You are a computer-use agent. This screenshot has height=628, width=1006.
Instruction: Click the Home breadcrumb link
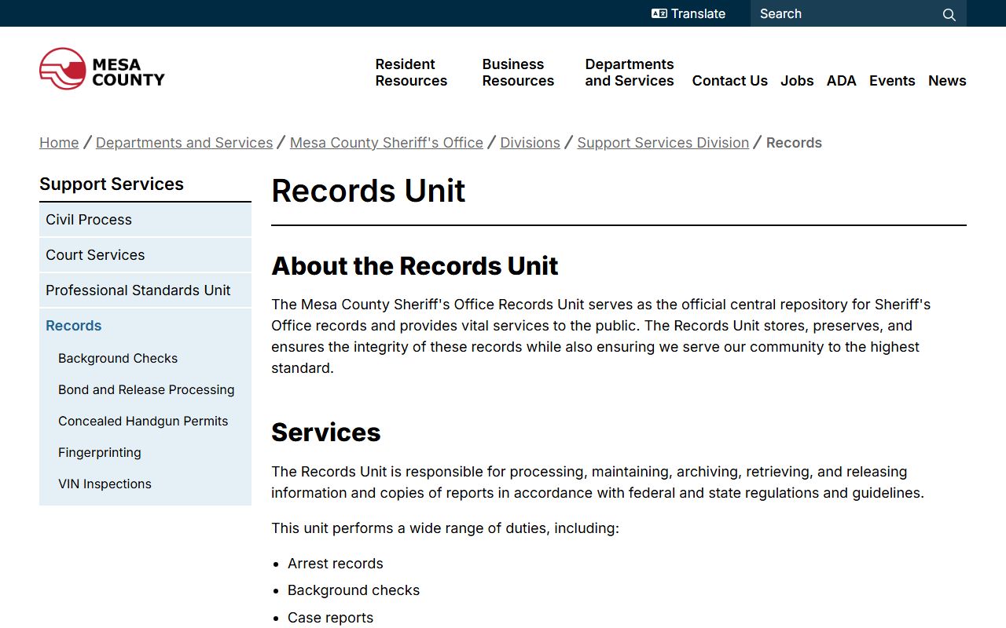59,143
